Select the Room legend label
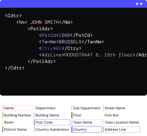Image resolution: width=147 pixels, height=136 pixels. 9,122
